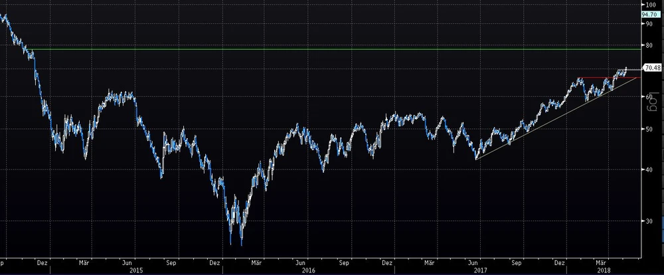This screenshot has height=275, width=664.
Task: Click the 40 price axis label
Action: tap(649, 170)
